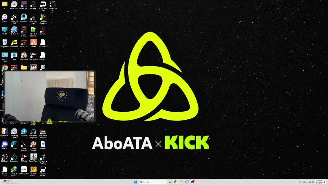Screen dimensions: 328x185
Task: Select the JediSurvivor file icon
Action: 43,43
